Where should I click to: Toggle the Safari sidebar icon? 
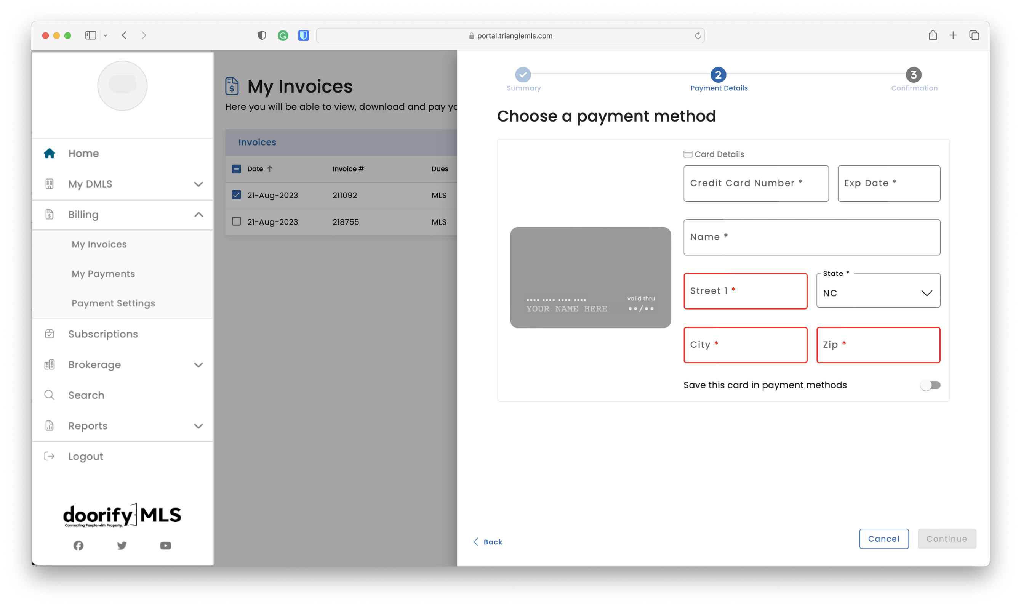[90, 35]
